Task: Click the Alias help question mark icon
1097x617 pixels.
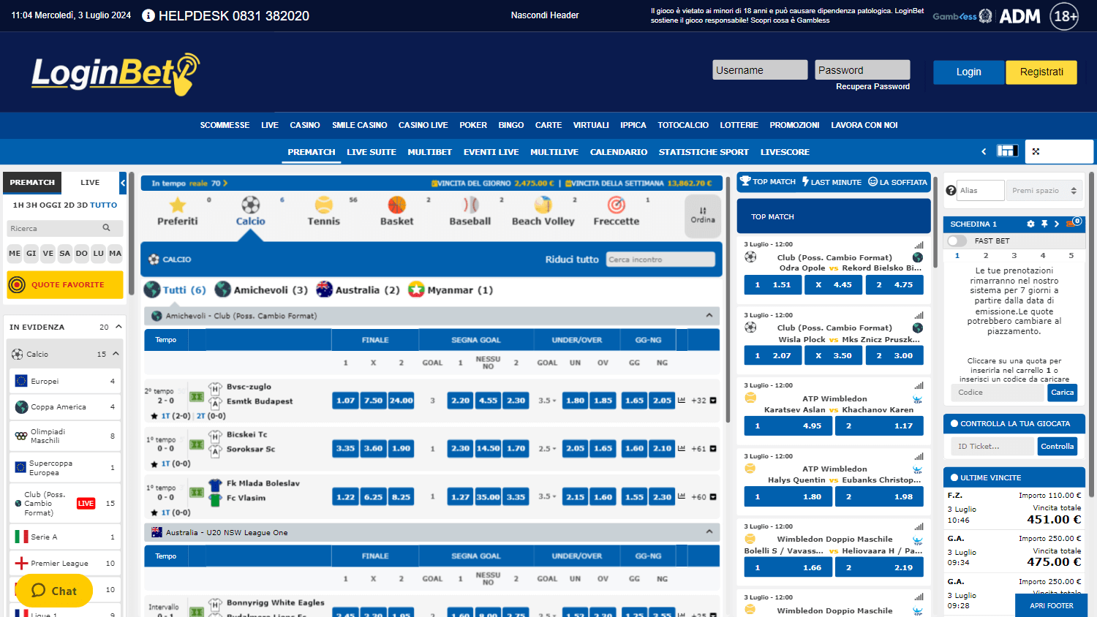Action: point(951,190)
